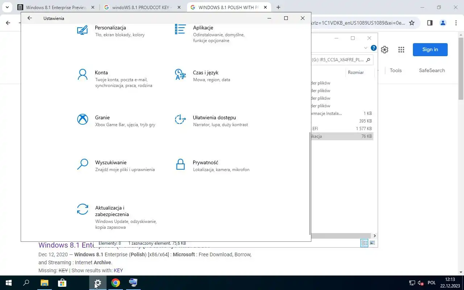This screenshot has height=290, width=464.
Task: Select the 395 KB file row
Action: pos(342,121)
